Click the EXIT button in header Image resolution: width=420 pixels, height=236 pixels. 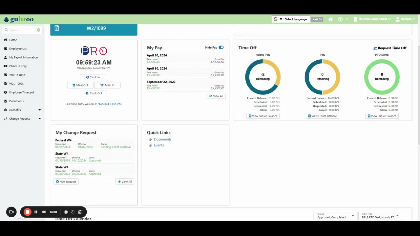click(317, 19)
